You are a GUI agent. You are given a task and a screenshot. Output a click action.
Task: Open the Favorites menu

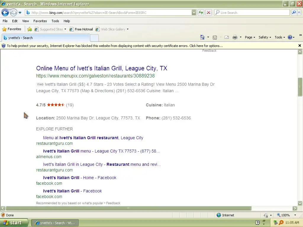coord(40,21)
